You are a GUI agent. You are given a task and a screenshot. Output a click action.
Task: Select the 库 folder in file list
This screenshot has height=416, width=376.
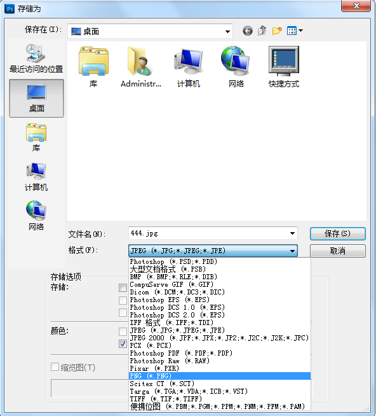click(93, 67)
